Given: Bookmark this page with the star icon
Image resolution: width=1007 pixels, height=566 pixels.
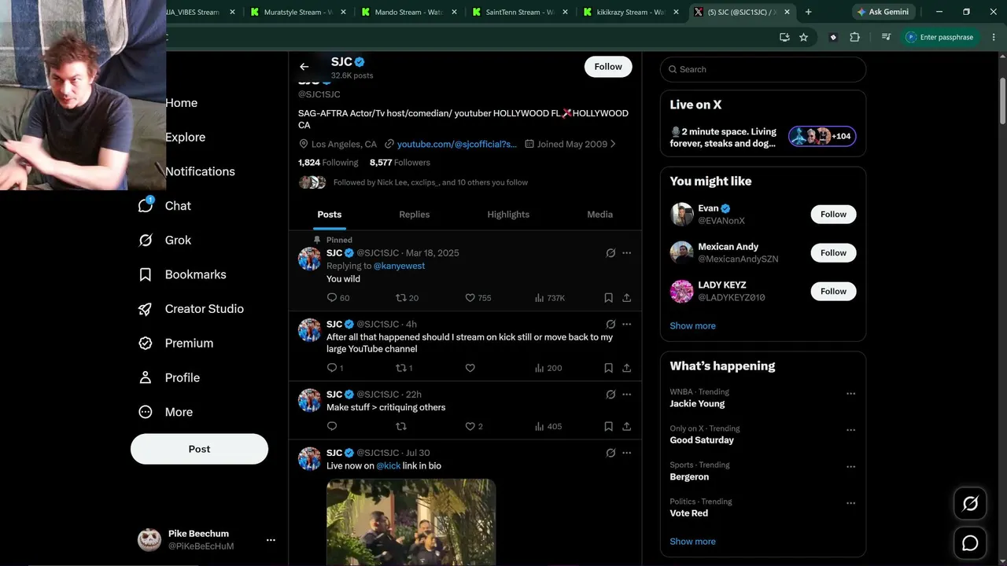Looking at the screenshot, I should click(803, 37).
